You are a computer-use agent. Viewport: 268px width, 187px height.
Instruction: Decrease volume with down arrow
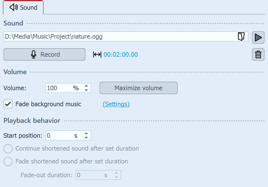[x=86, y=90]
